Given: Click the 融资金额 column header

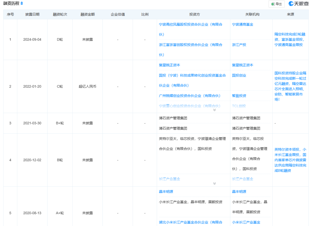Looking at the screenshot, I should click(x=88, y=14).
